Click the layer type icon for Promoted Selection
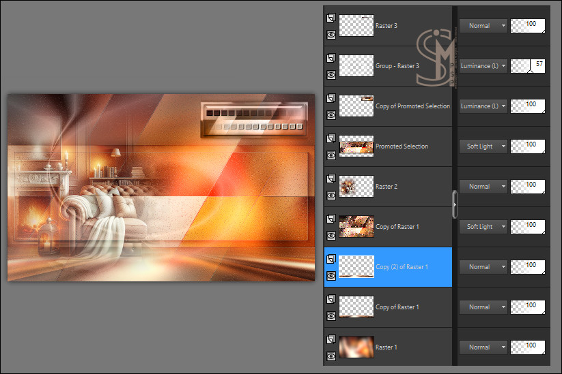This screenshot has height=374, width=562. click(331, 139)
